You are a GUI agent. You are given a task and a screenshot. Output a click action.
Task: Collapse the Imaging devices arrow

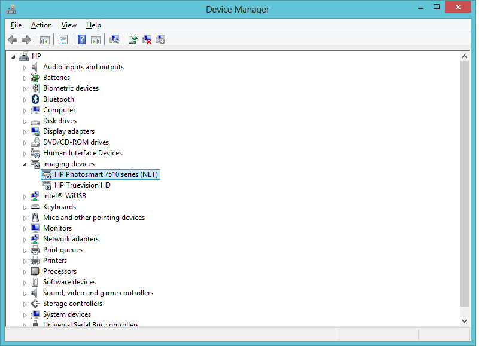pos(25,164)
